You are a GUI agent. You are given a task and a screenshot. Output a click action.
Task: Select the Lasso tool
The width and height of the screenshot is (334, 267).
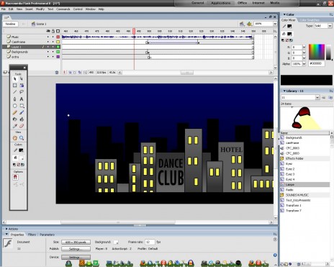tap(22, 92)
